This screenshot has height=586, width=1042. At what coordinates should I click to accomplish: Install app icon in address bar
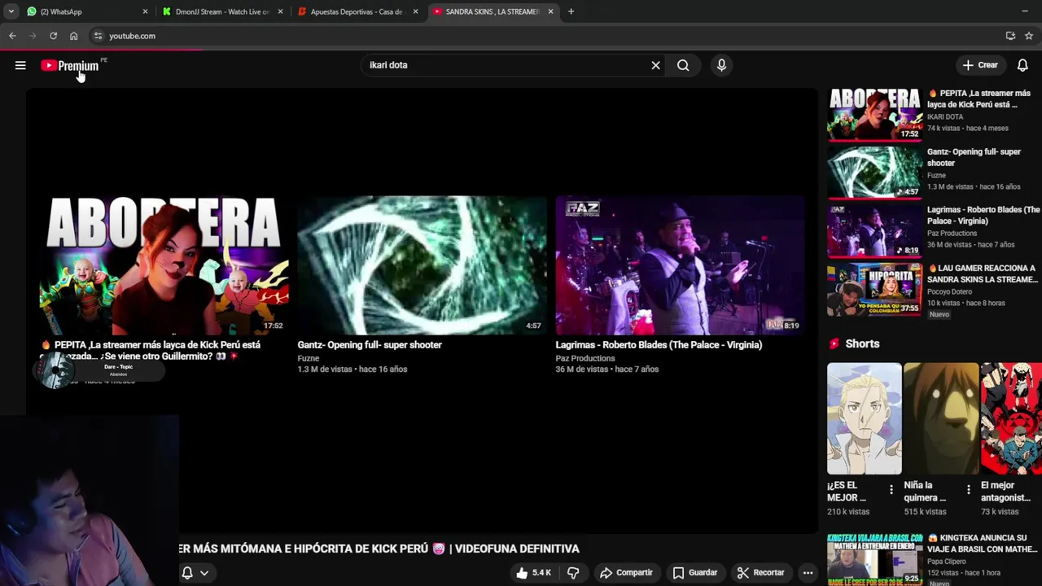click(x=1010, y=36)
